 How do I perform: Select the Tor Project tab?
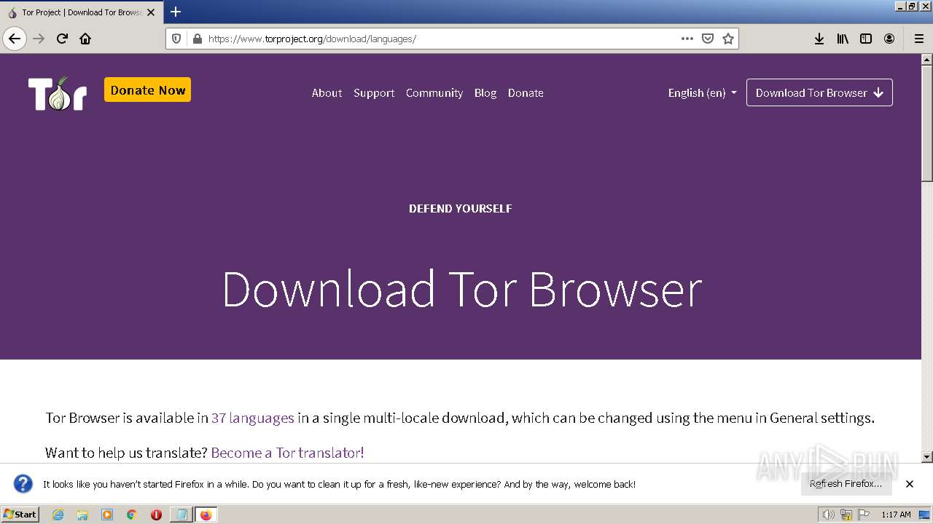(80, 12)
